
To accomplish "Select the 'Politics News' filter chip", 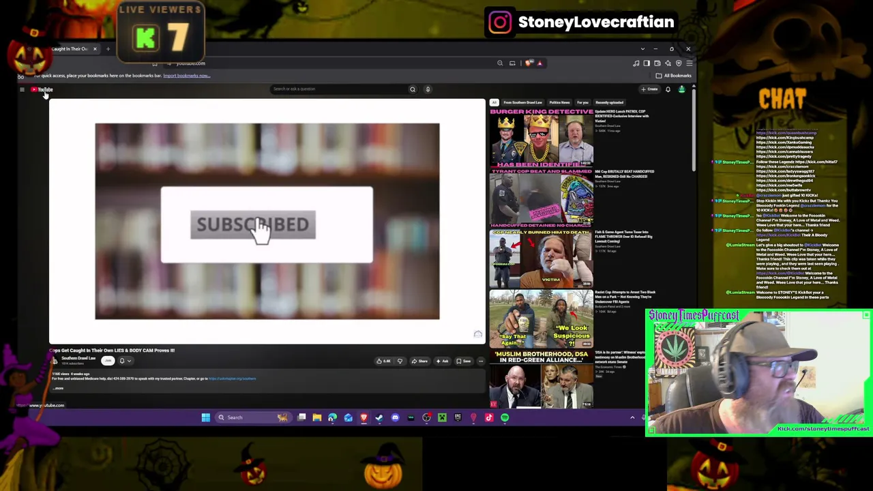I will pyautogui.click(x=559, y=102).
